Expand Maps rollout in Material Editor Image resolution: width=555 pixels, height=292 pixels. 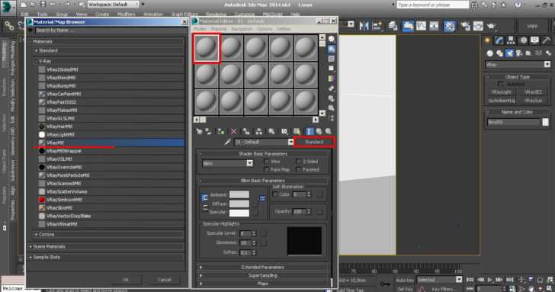[x=263, y=284]
